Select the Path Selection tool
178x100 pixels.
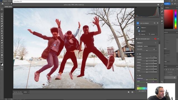pyautogui.click(x=2, y=50)
